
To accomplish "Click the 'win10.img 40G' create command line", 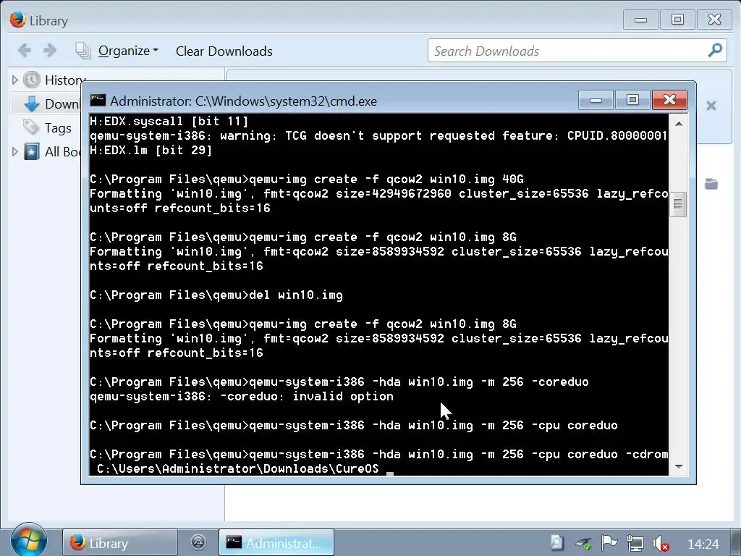I will click(307, 180).
